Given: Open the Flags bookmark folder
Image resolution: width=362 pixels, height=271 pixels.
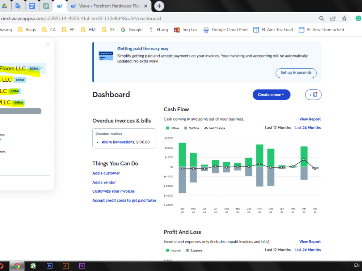Looking at the screenshot, I should (x=27, y=30).
